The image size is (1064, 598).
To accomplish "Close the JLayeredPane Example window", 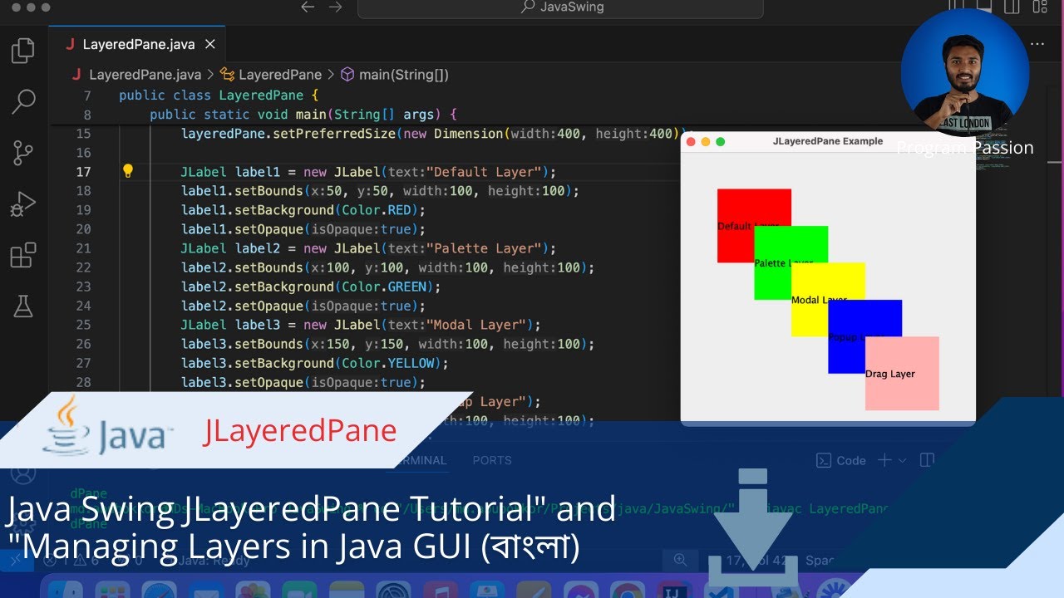I will coord(691,142).
